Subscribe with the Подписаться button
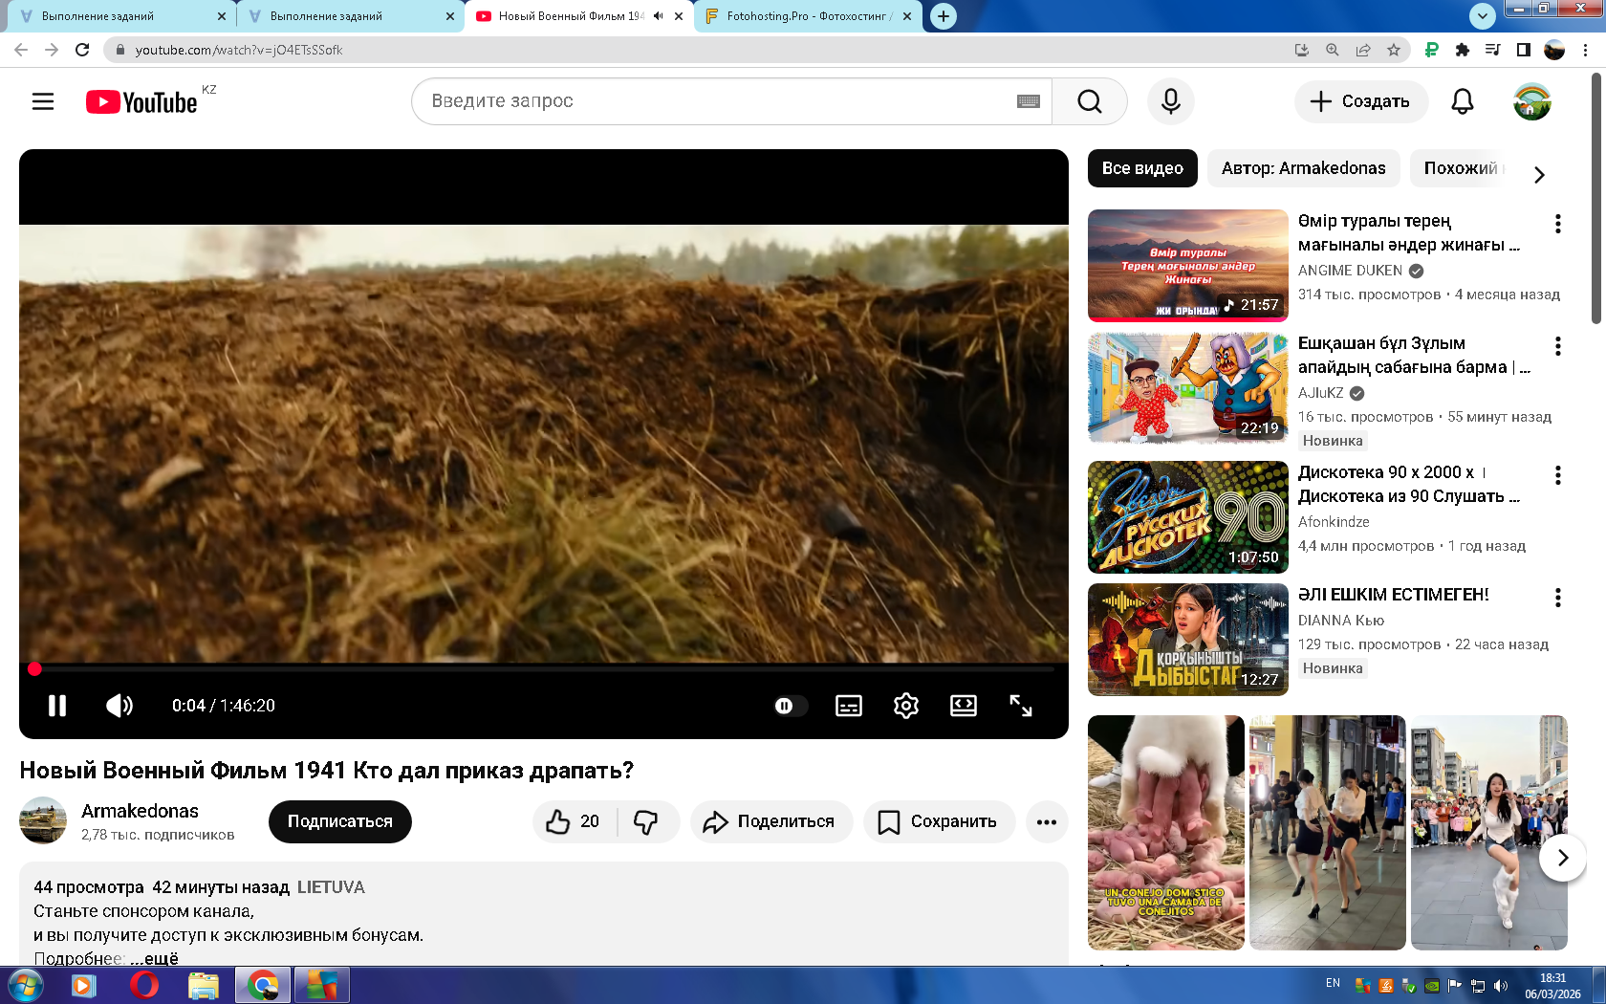 [x=340, y=821]
